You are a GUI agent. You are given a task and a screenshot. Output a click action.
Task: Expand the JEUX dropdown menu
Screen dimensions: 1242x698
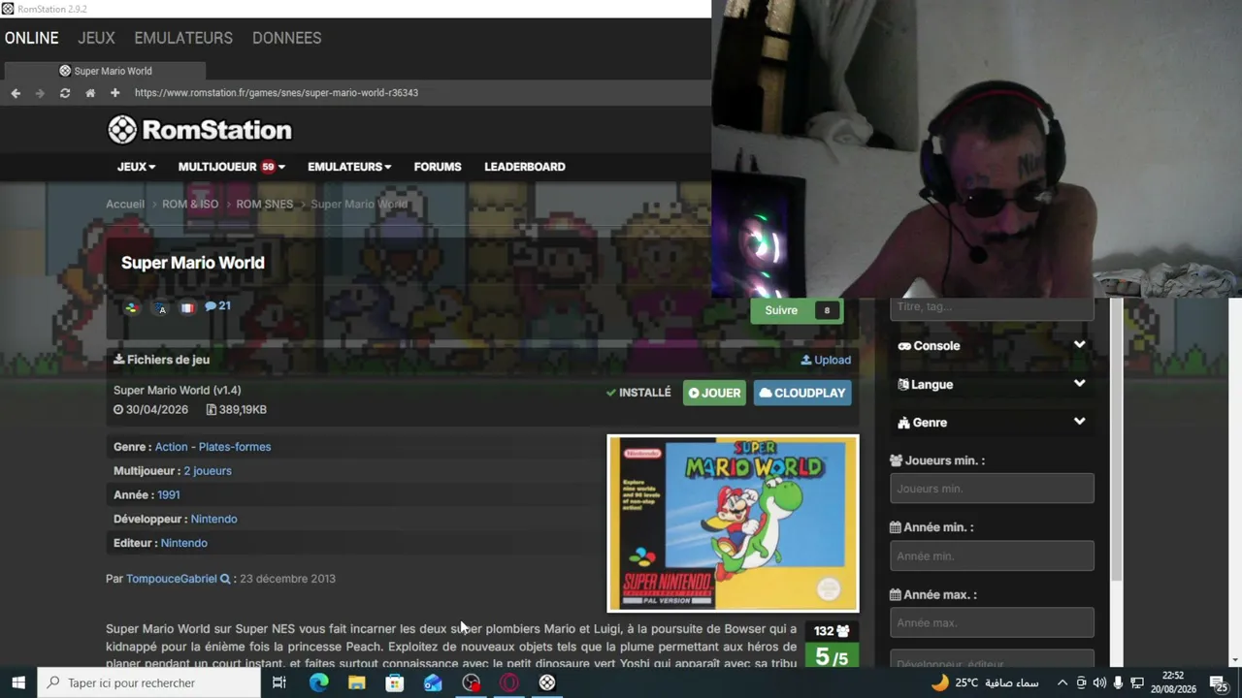(x=137, y=167)
